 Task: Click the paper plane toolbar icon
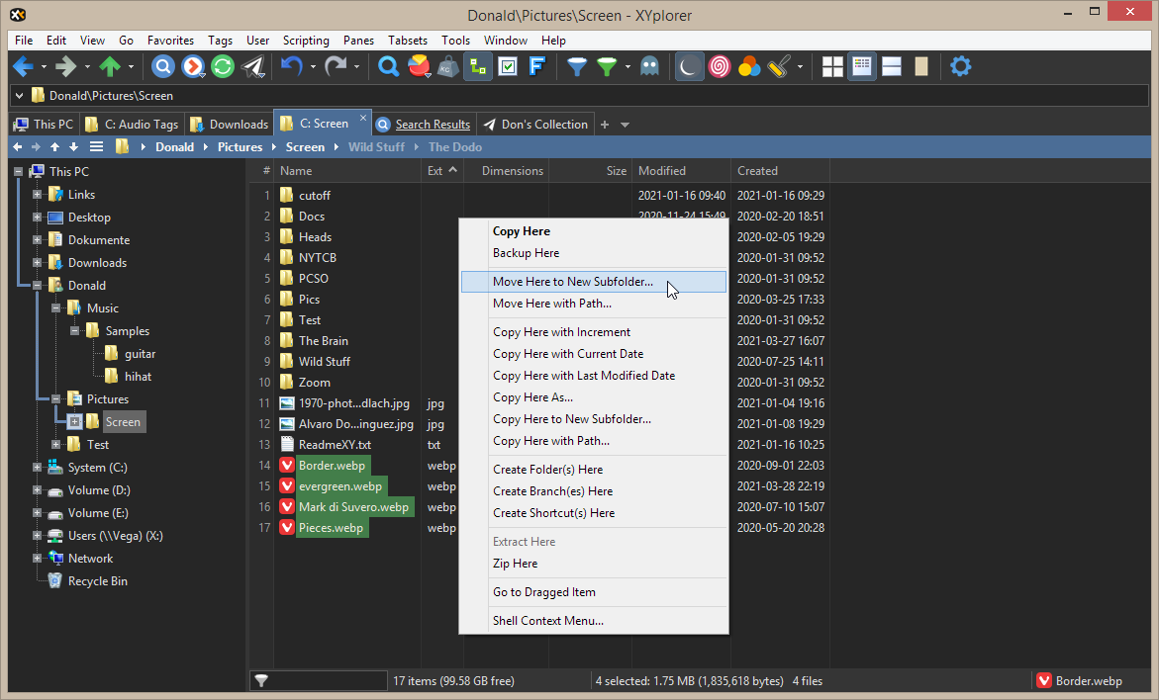pos(254,66)
